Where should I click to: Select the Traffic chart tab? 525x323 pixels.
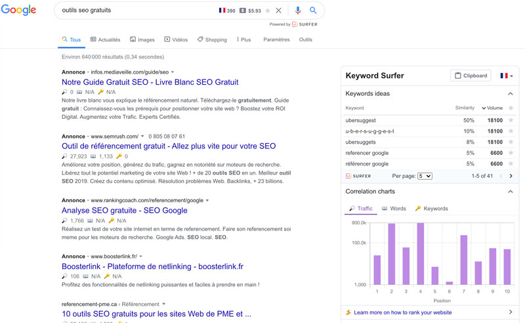[x=360, y=208]
